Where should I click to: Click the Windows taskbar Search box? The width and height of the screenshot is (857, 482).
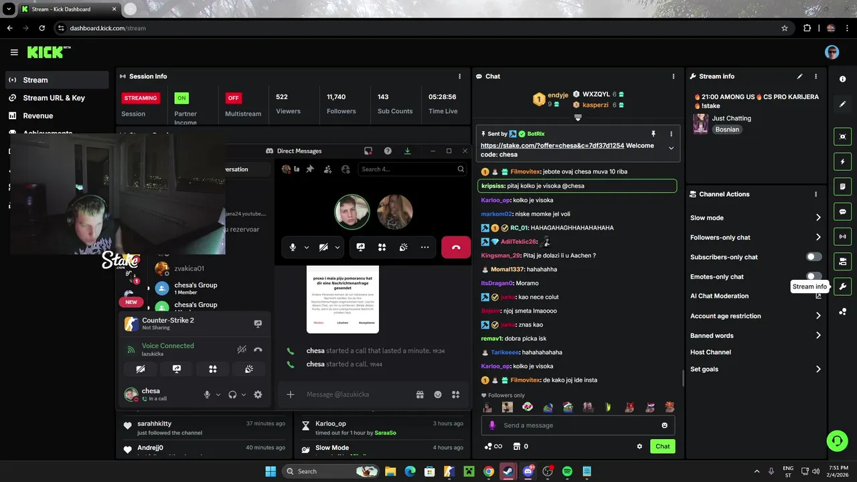331,471
